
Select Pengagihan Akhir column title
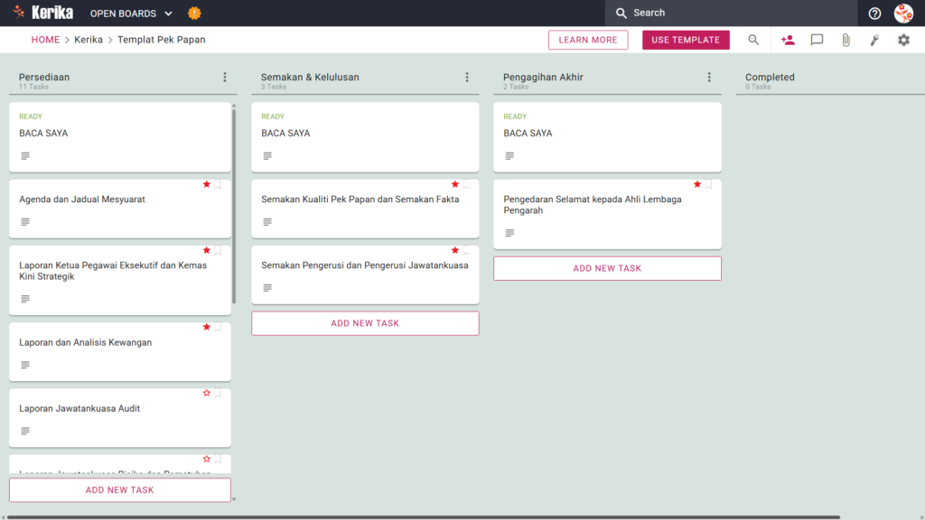point(543,78)
